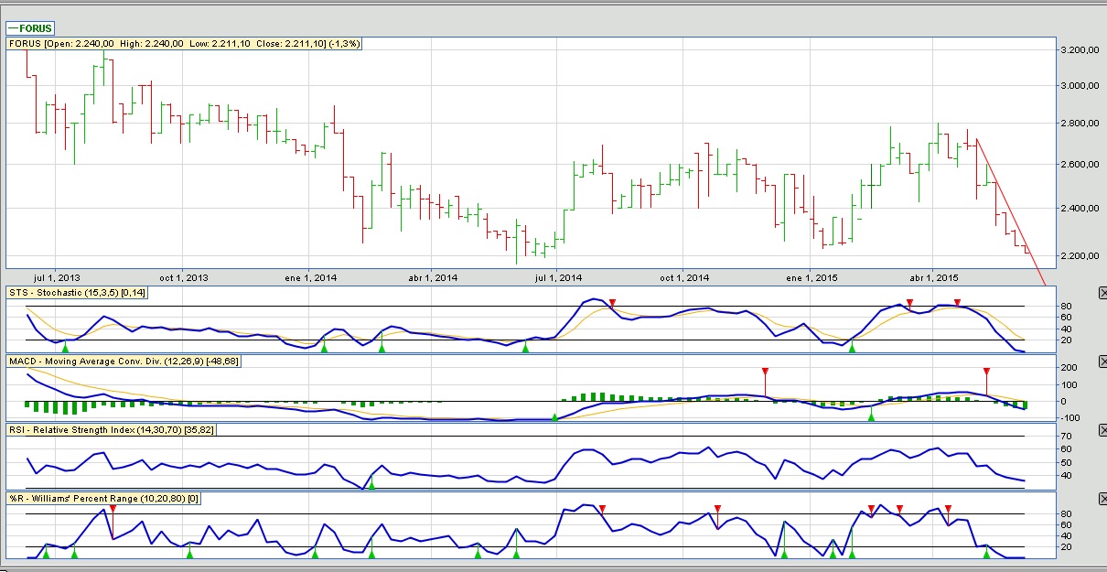Select the MACD (12,26,9) title label

click(x=124, y=362)
